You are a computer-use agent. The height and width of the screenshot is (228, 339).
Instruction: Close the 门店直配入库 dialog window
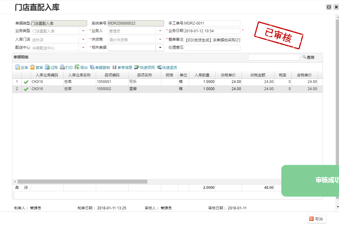336,7
